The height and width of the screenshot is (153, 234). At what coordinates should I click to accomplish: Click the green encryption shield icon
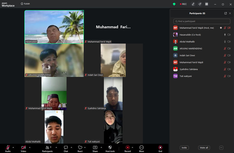point(174,4)
